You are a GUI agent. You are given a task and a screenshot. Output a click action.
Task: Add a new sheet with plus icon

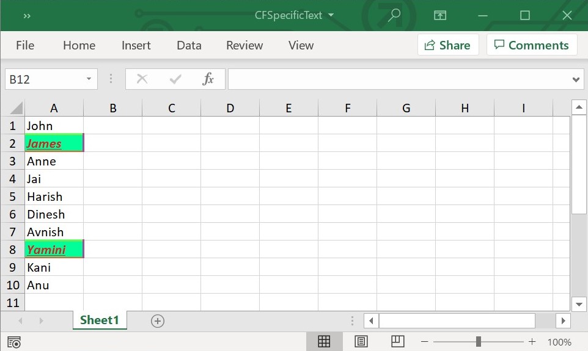tap(158, 320)
